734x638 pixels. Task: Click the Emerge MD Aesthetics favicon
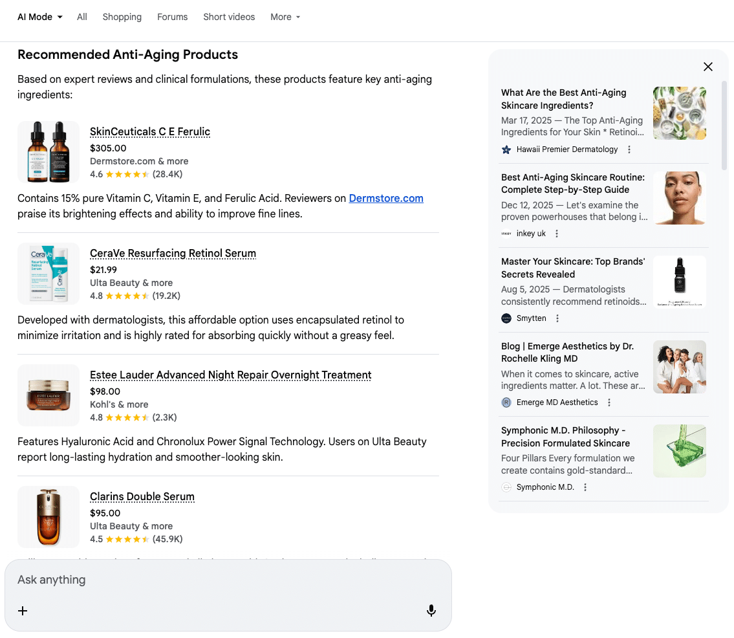coord(506,402)
